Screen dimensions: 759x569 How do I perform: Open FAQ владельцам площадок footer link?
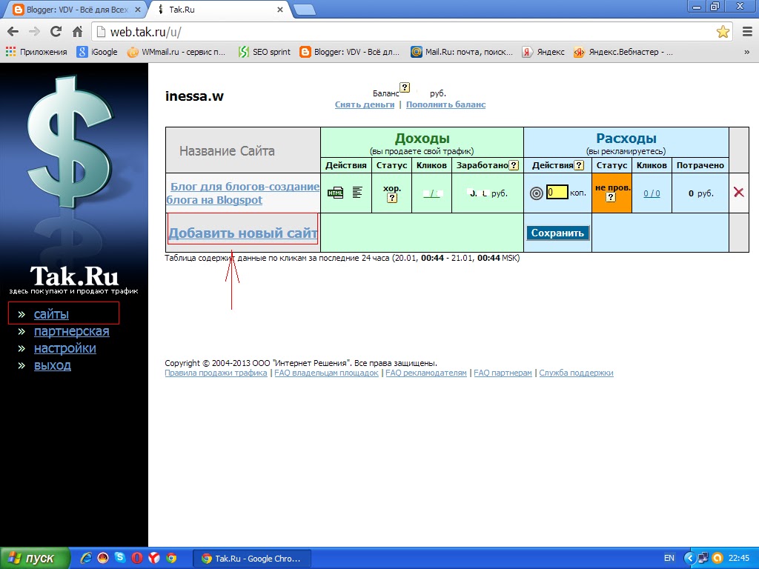[x=326, y=373]
